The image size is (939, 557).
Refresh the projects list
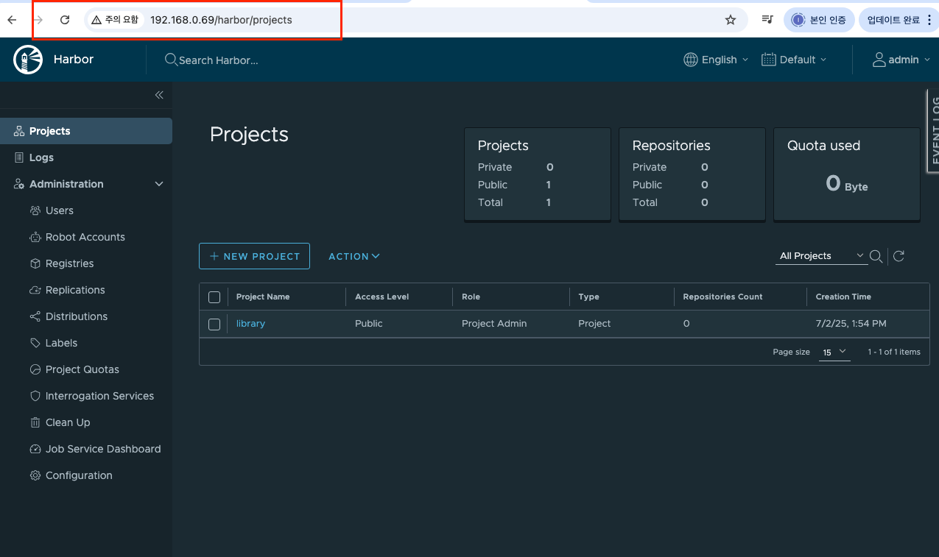898,256
